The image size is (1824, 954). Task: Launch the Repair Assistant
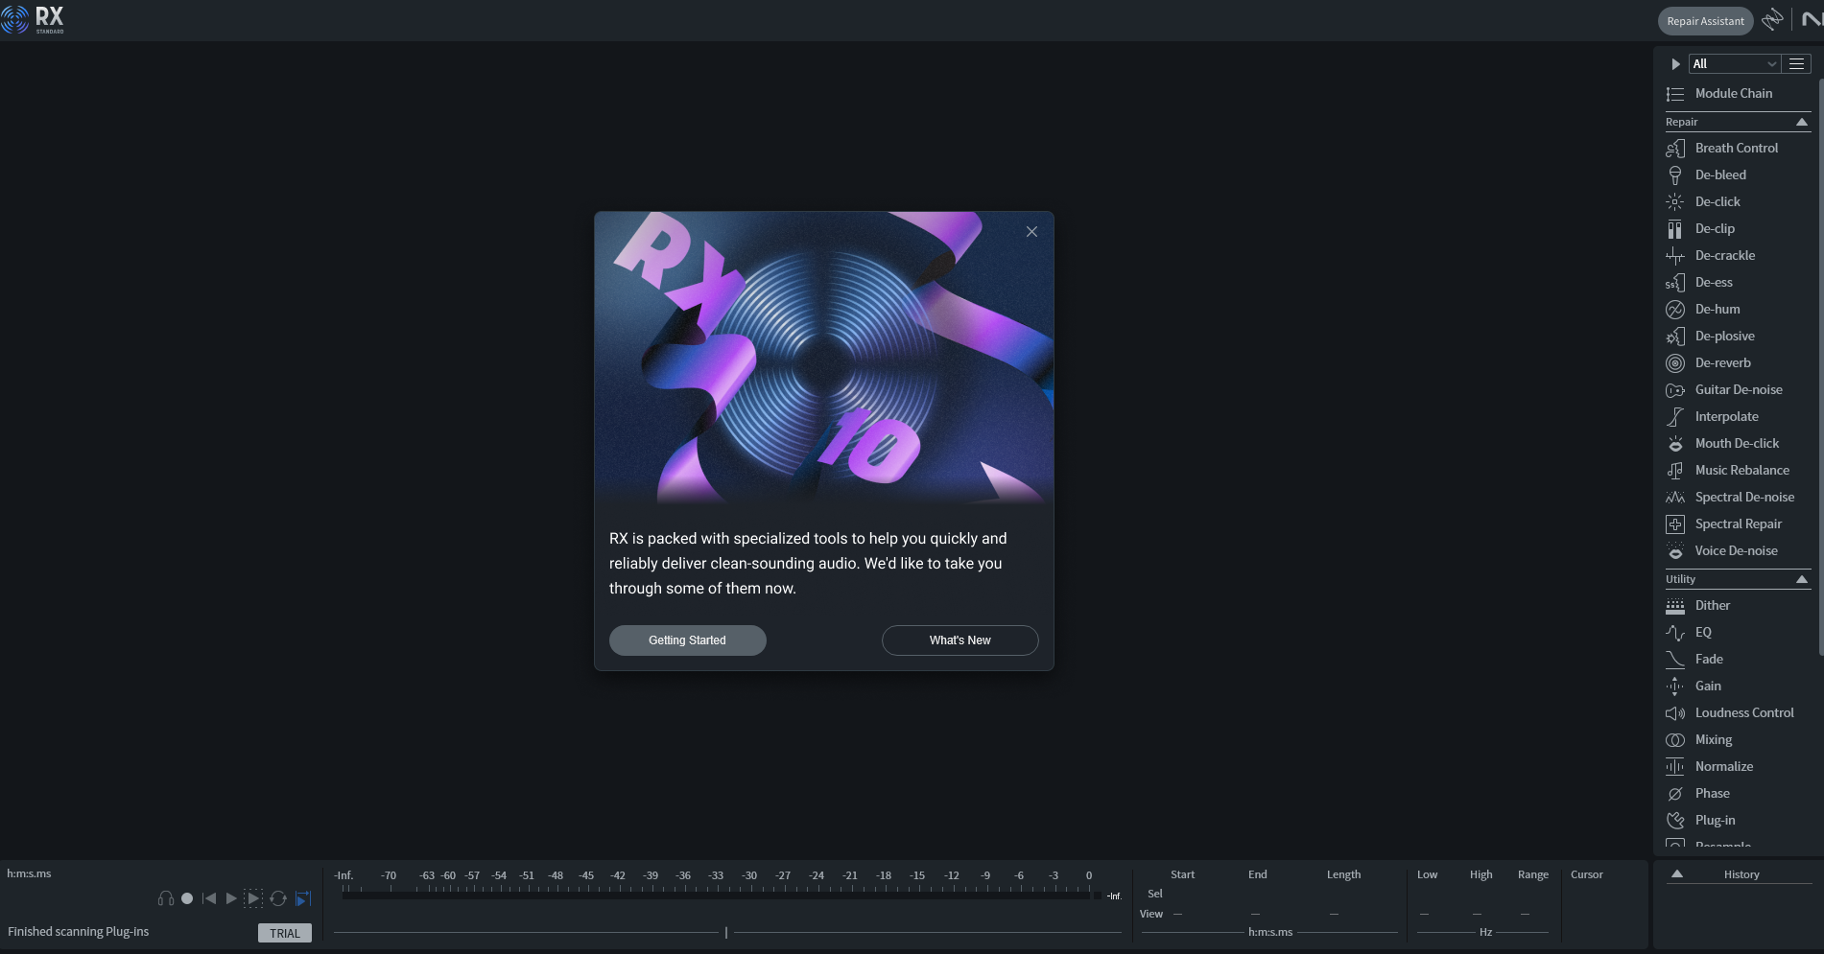(1705, 21)
